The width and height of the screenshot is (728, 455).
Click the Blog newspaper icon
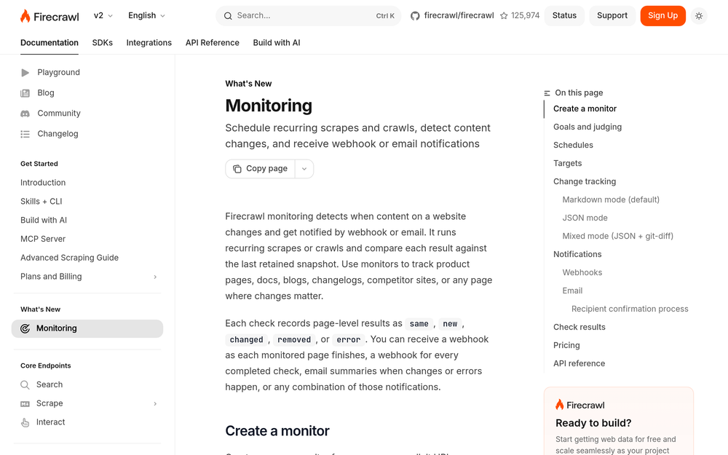25,93
